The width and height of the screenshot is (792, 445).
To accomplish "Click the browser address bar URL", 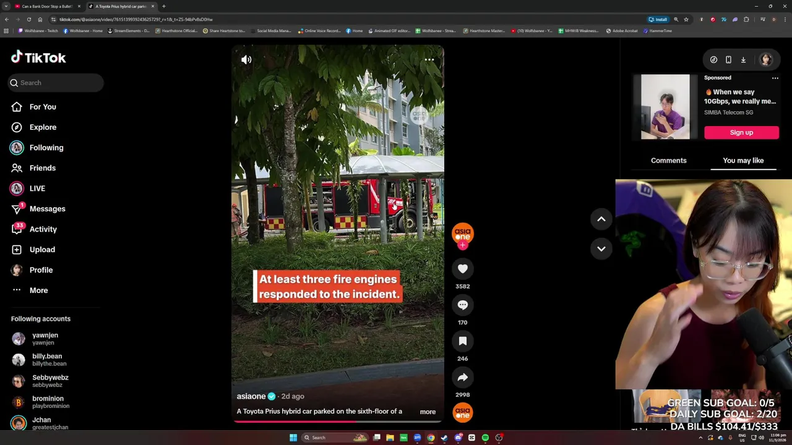I will pos(136,19).
